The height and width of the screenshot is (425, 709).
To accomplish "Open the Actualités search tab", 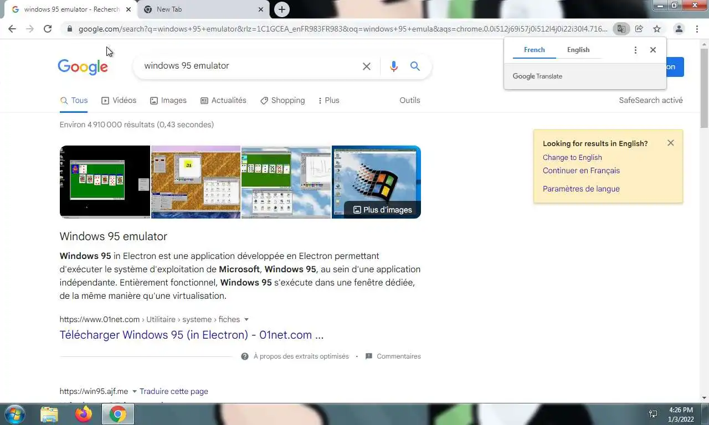I will (x=223, y=100).
